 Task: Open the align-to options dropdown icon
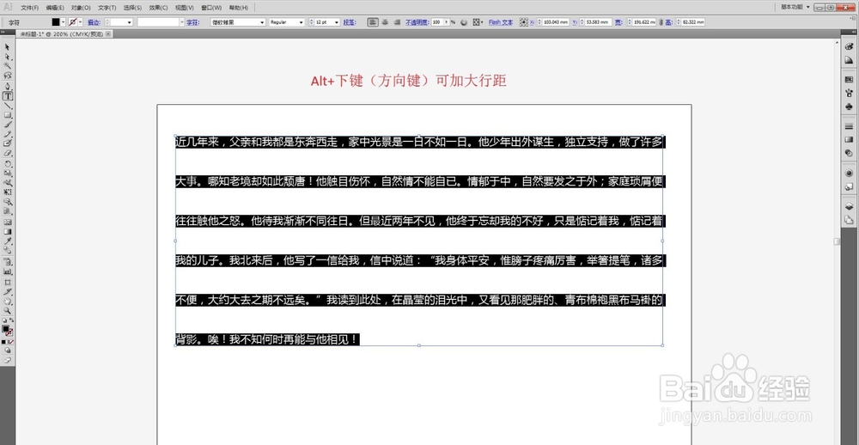pos(477,22)
